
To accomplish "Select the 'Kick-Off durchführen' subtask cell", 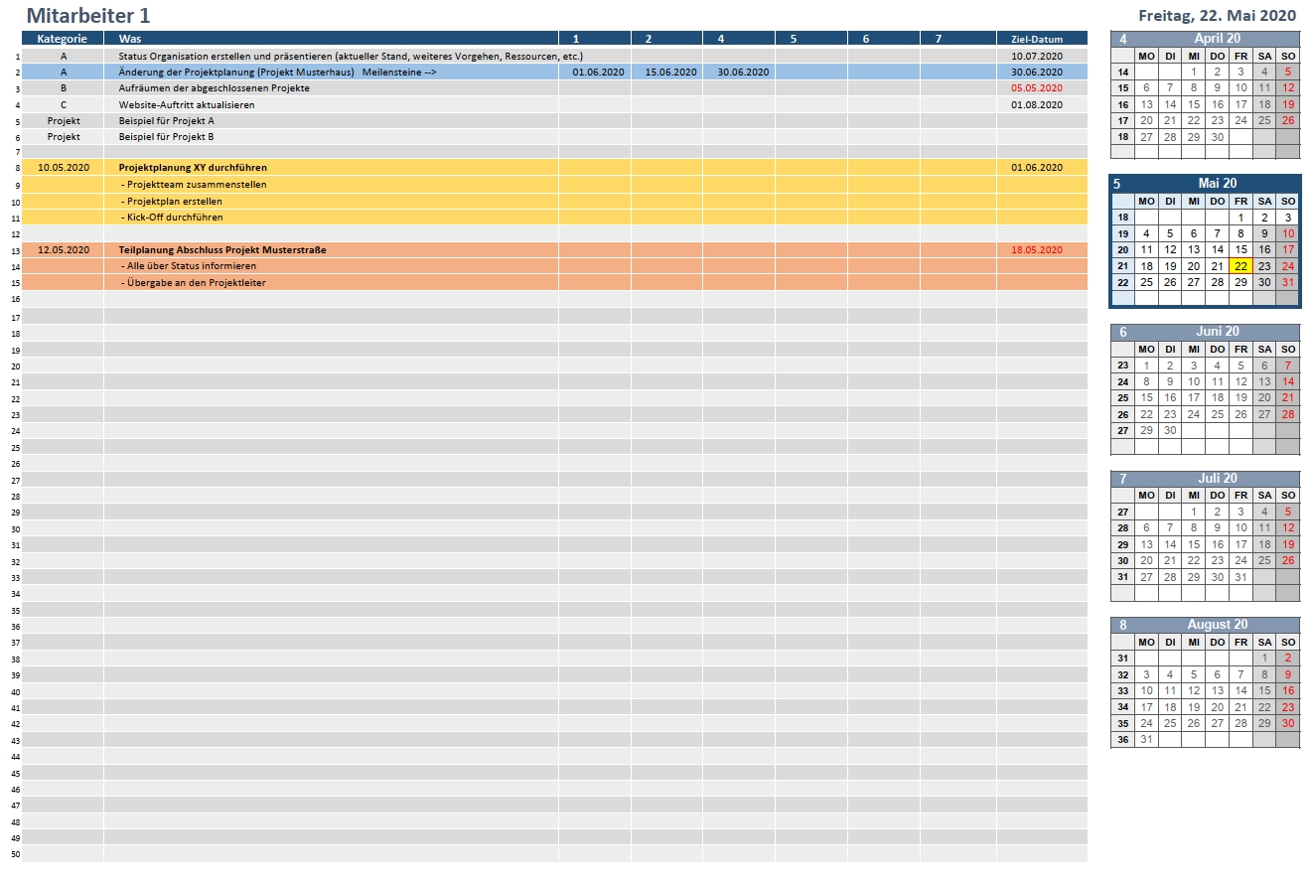I will (x=173, y=217).
